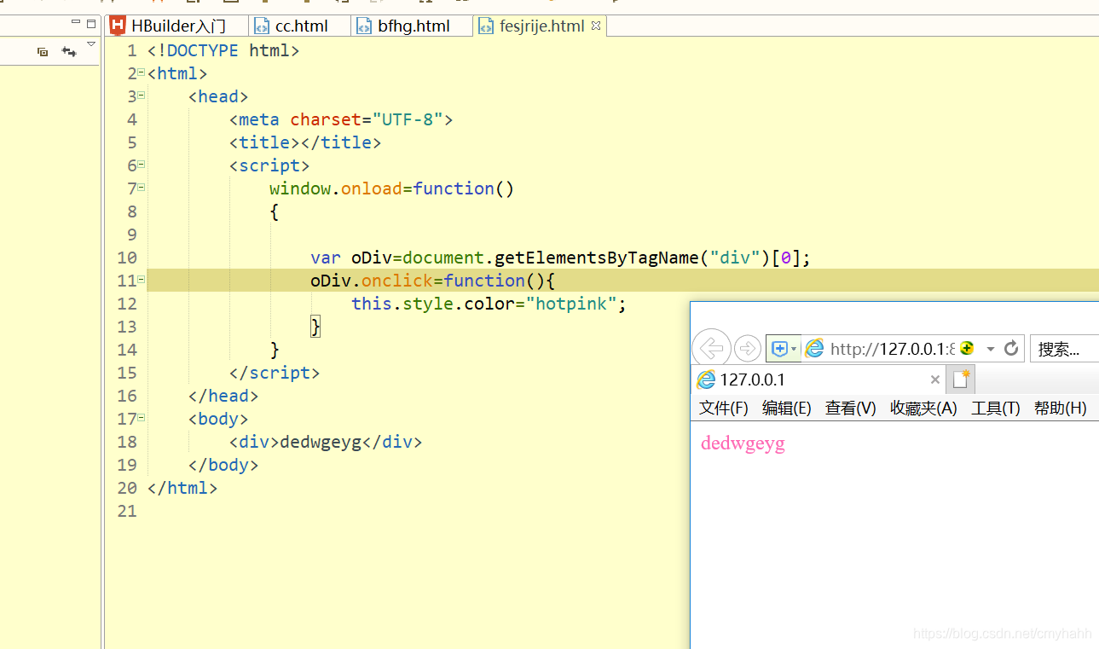
Task: Open the 工具(T) menu
Action: coord(996,408)
